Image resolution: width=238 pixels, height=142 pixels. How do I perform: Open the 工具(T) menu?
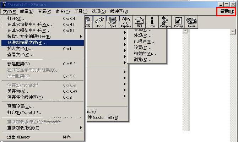(x=81, y=11)
